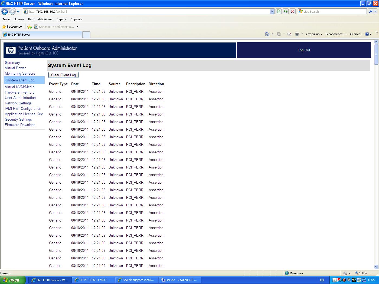This screenshot has width=379, height=284.
Task: Click the Print icon in command bar
Action: pyautogui.click(x=297, y=34)
